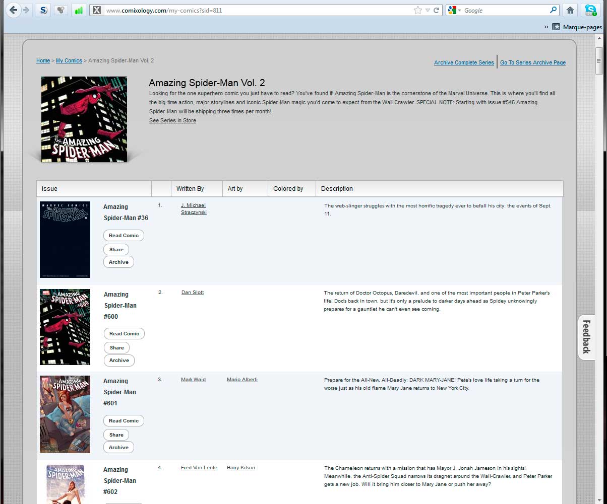Archive Amazing Spider-Man #36
607x504 pixels.
pos(118,262)
